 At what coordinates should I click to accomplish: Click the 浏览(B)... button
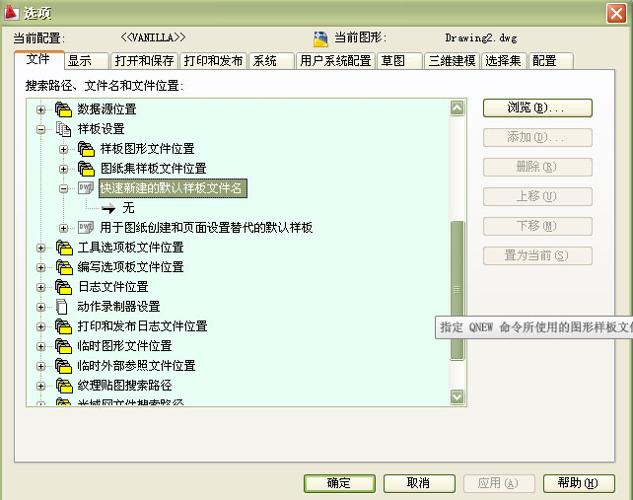pos(537,107)
